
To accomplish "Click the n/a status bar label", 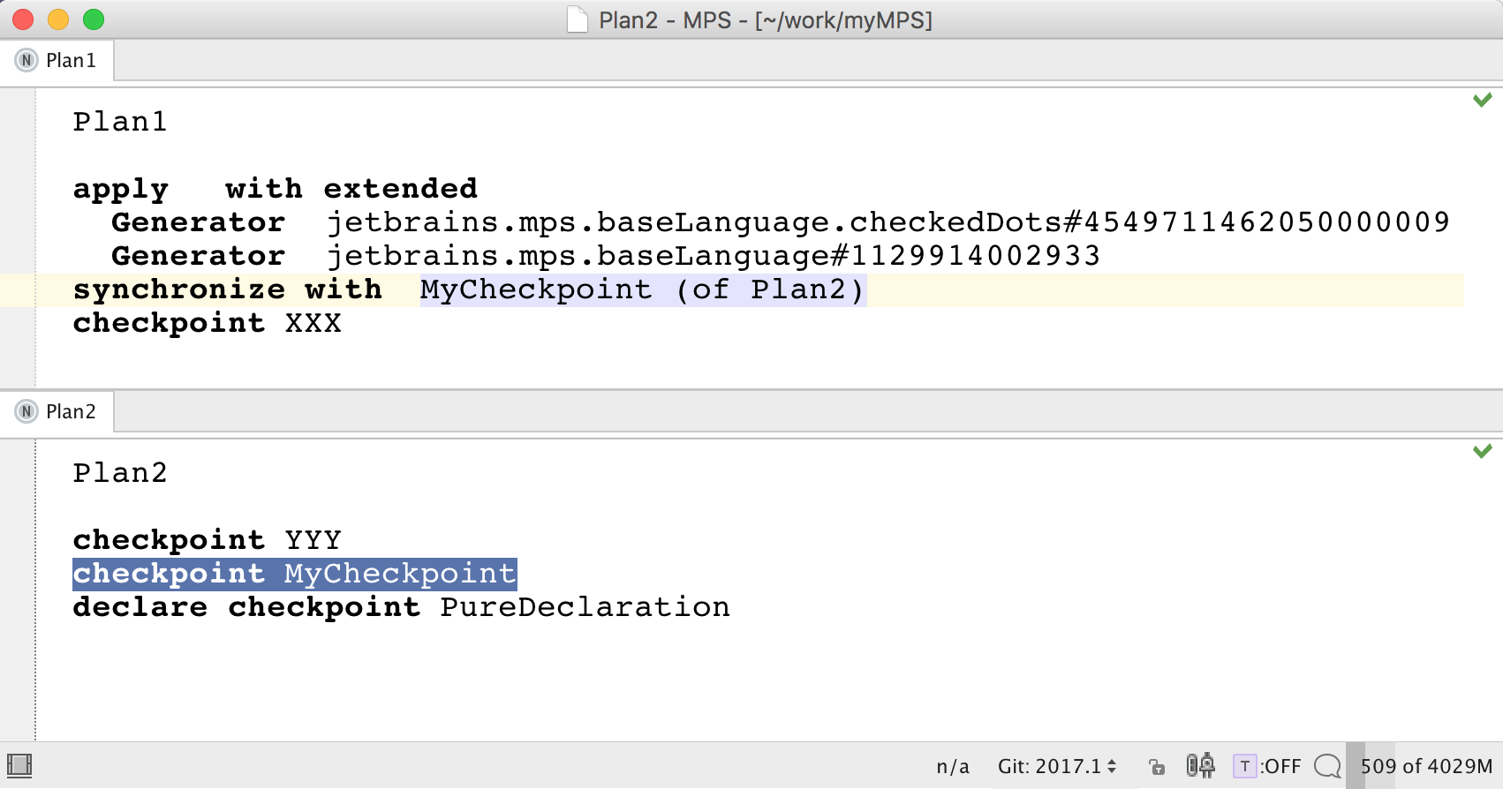I will click(x=952, y=766).
